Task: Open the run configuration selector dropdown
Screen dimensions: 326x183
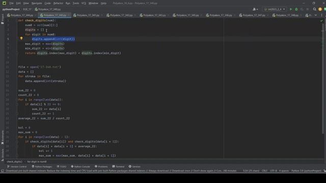Action: (275, 9)
